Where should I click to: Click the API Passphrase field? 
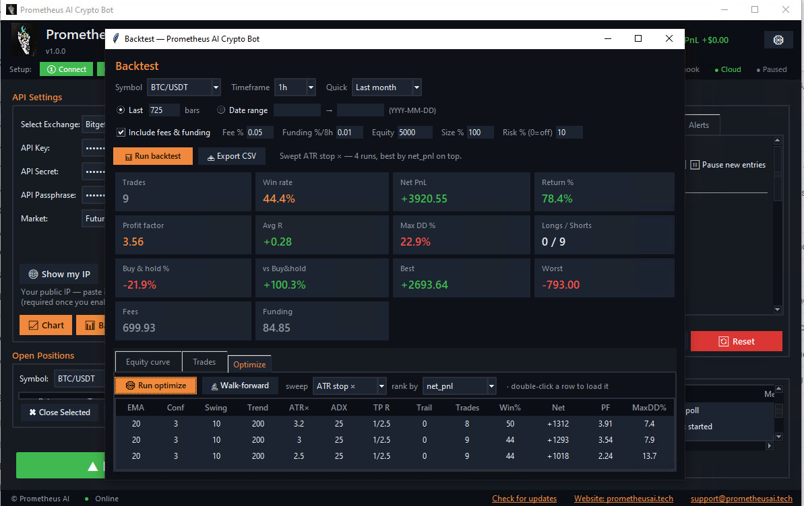[x=93, y=195]
